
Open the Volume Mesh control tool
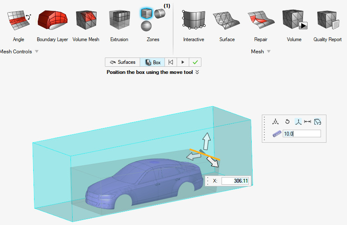click(86, 21)
